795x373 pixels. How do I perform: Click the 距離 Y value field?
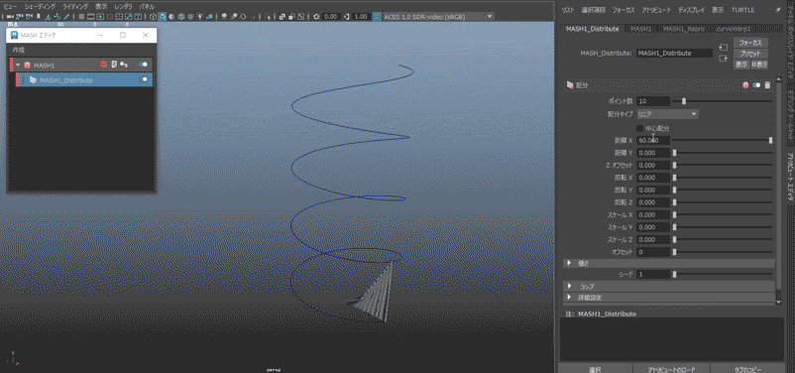pos(653,153)
